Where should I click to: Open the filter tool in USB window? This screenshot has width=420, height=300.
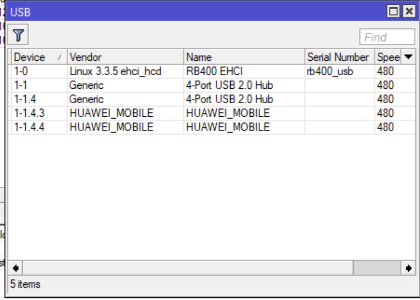pyautogui.click(x=18, y=35)
